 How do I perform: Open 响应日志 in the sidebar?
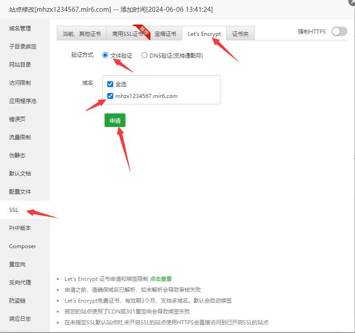click(x=20, y=319)
